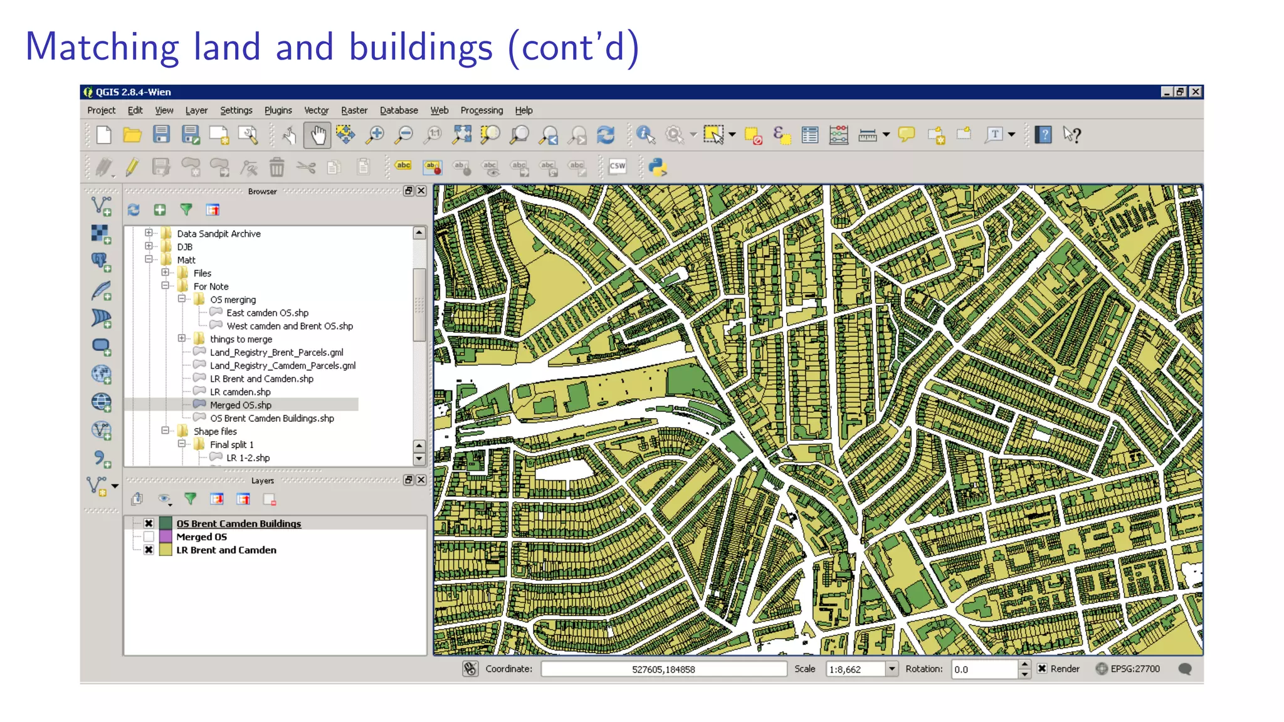Click the Zoom In magnifier tool

375,135
